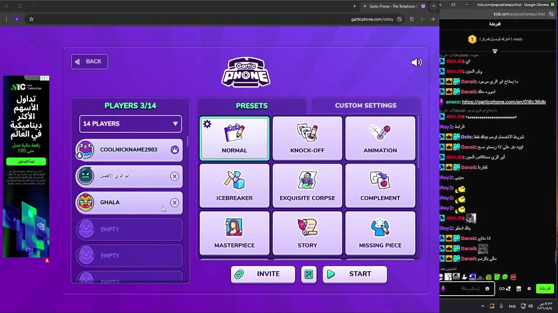Click the kick.com popout chat address bar
This screenshot has height=313, width=558.
519,14
